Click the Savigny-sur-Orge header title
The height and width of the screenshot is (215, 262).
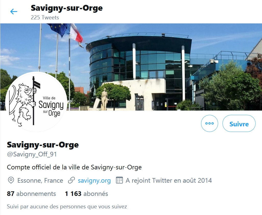(67, 8)
